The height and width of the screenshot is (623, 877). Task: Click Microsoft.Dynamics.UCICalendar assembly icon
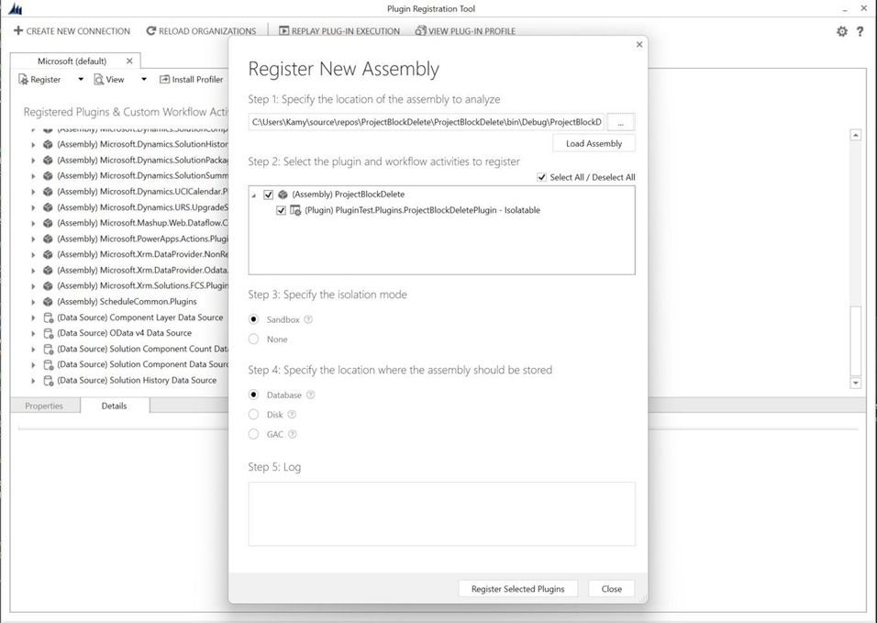pos(48,192)
